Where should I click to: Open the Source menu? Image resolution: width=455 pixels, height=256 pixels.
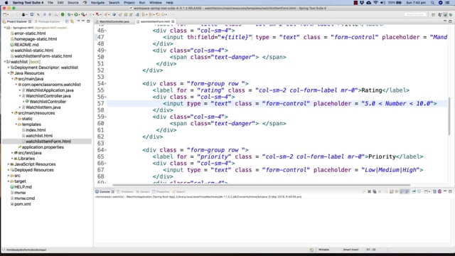click(73, 3)
